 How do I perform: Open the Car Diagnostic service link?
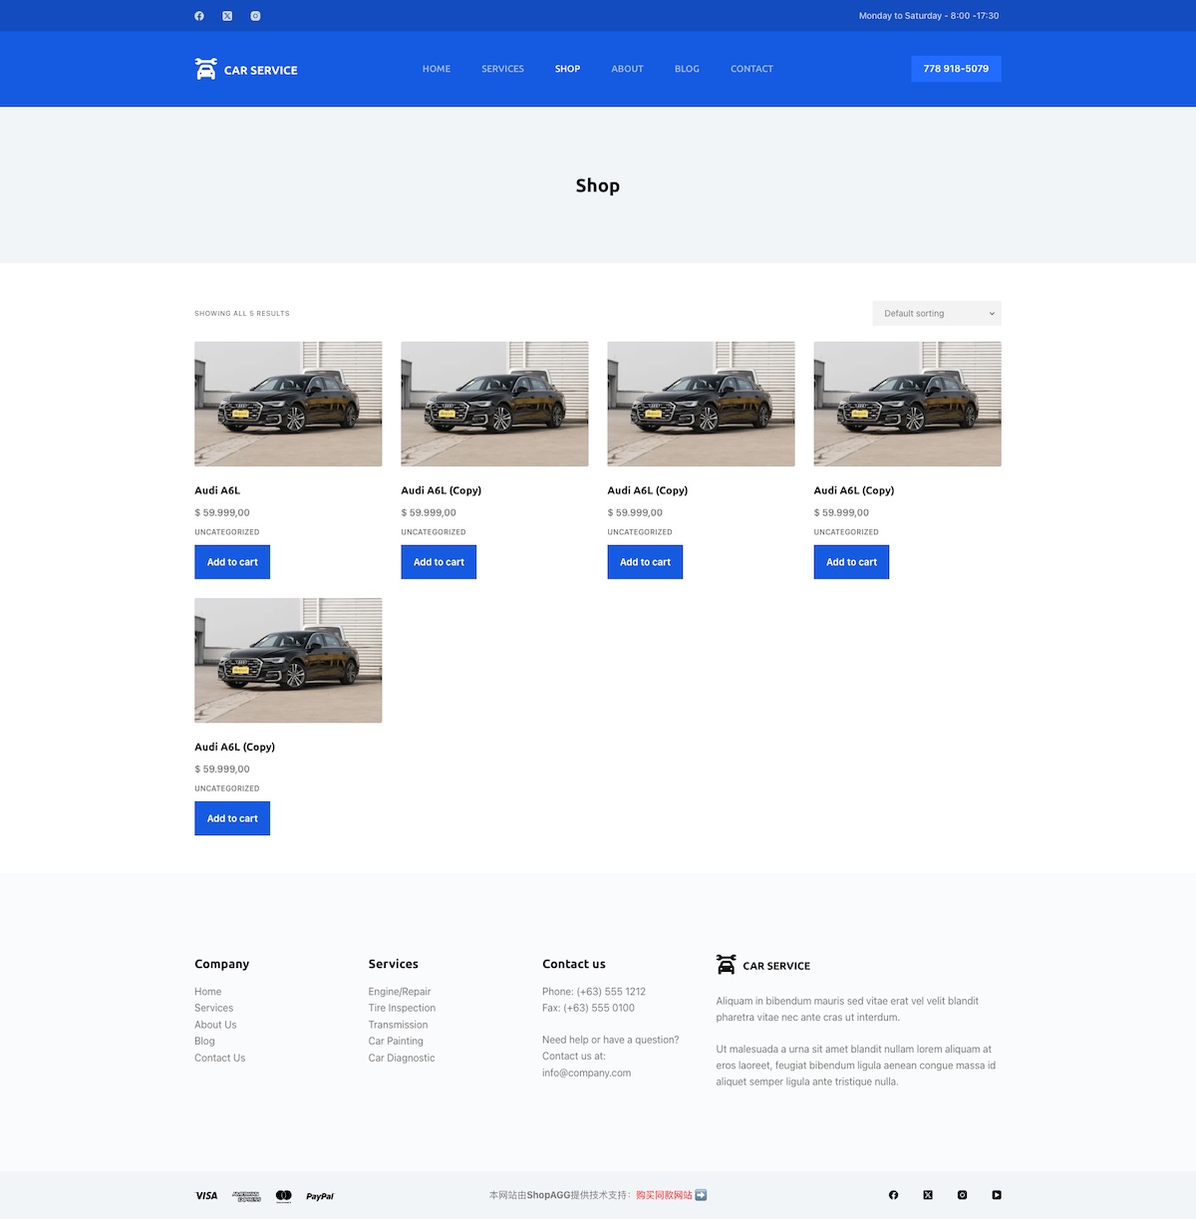point(402,1058)
